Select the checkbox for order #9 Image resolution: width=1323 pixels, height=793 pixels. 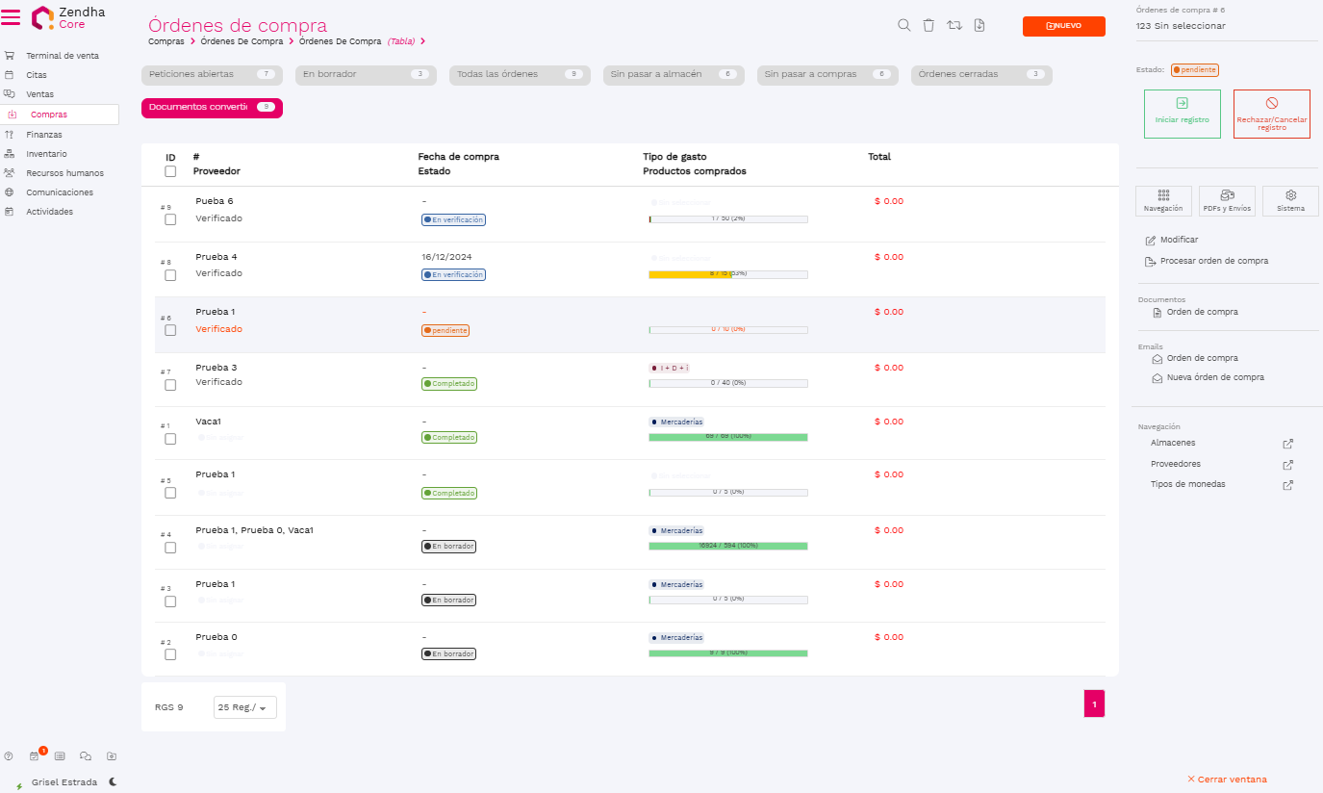[x=170, y=219]
